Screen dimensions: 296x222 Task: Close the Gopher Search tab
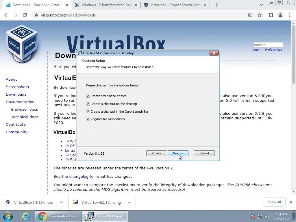206,5
